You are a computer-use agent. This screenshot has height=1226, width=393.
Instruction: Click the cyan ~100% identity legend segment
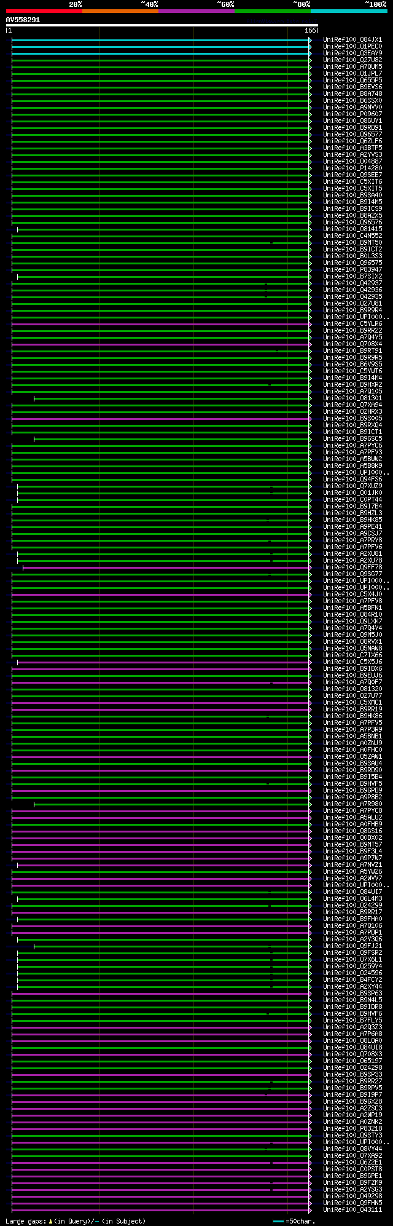tap(348, 11)
